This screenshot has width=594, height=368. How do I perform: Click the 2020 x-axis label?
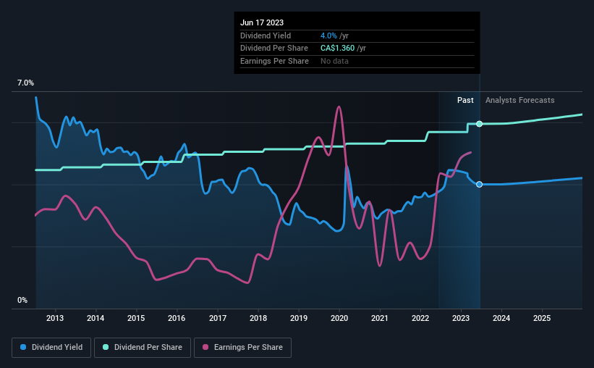coord(339,318)
